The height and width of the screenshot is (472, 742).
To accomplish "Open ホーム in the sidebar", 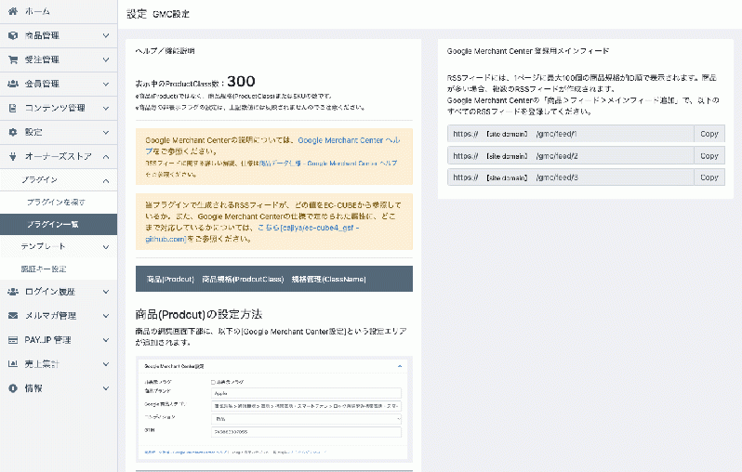I will coord(59,11).
